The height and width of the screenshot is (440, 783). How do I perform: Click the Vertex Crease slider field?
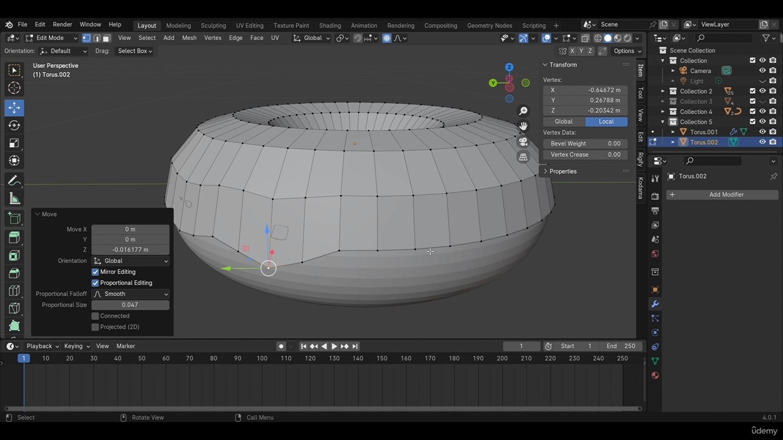click(x=585, y=155)
